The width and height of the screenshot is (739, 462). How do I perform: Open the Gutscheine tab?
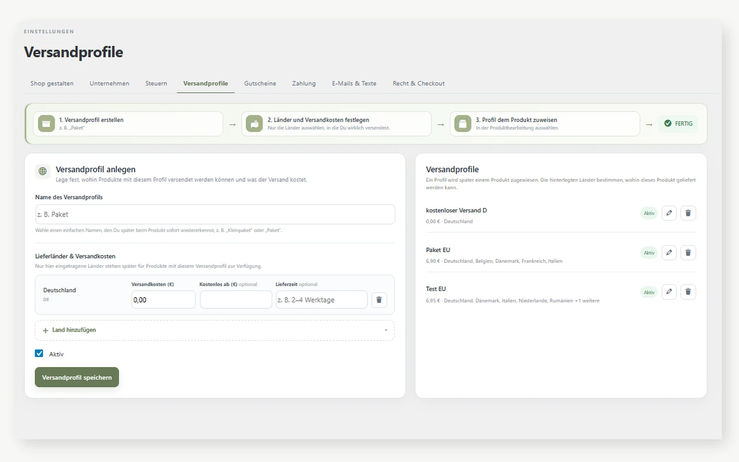pos(260,84)
